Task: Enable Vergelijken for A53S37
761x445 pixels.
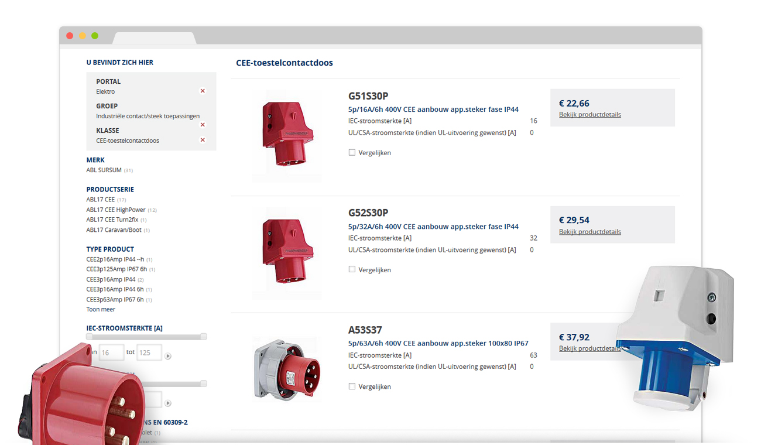Action: coord(352,386)
